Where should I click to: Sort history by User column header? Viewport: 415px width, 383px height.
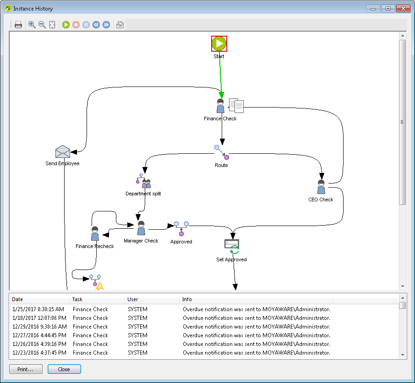(152, 299)
